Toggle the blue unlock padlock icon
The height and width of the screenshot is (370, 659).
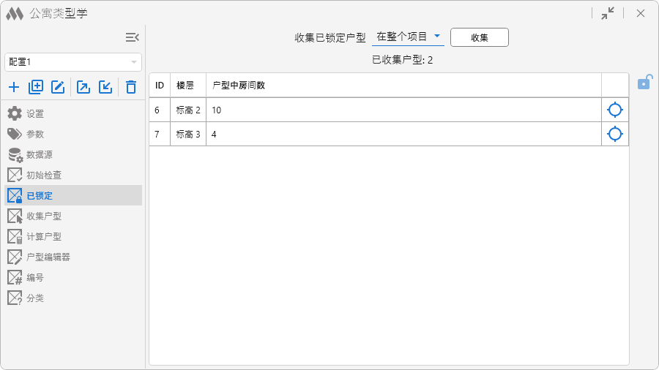click(644, 82)
